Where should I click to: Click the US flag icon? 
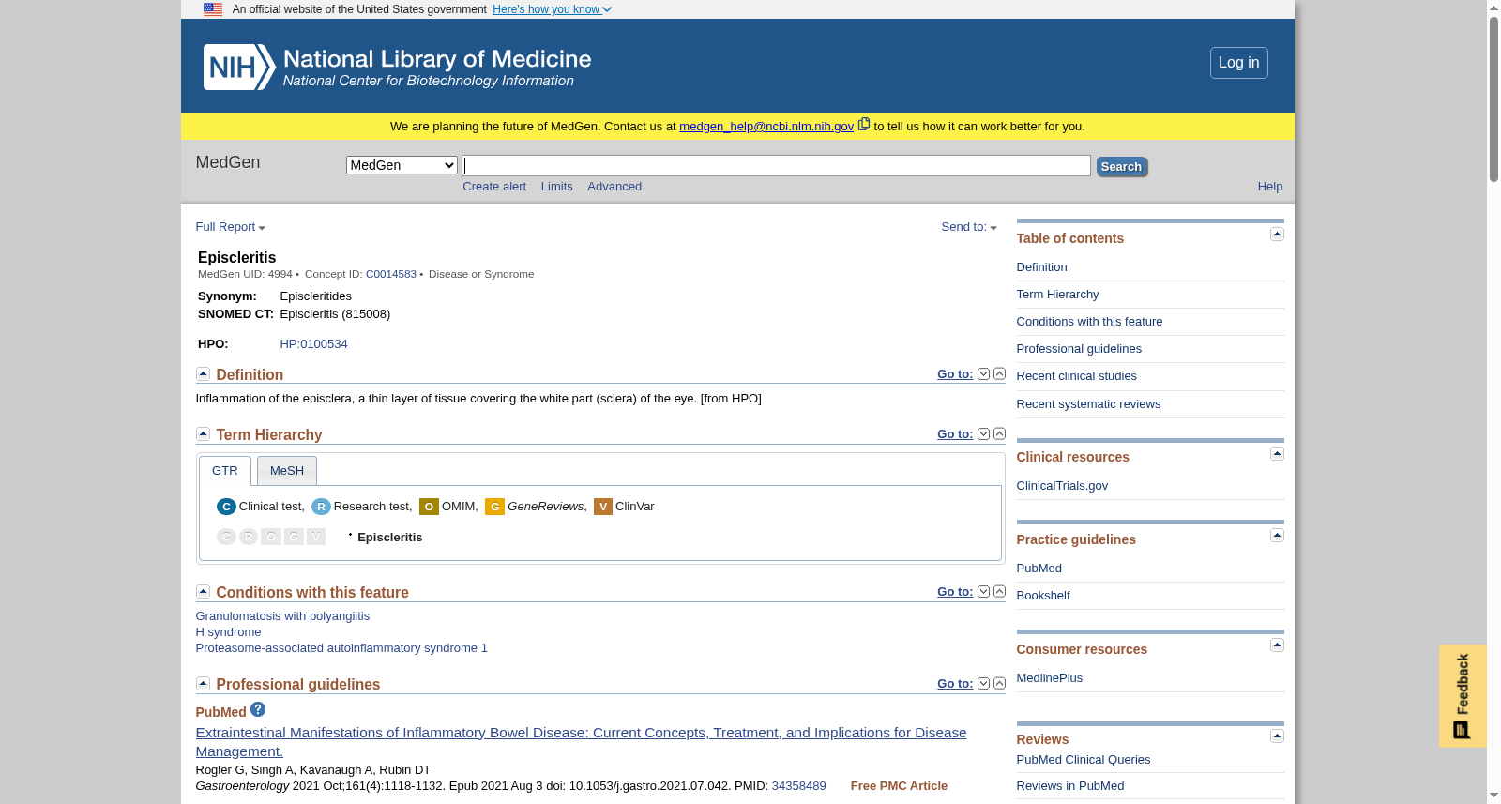coord(213,9)
